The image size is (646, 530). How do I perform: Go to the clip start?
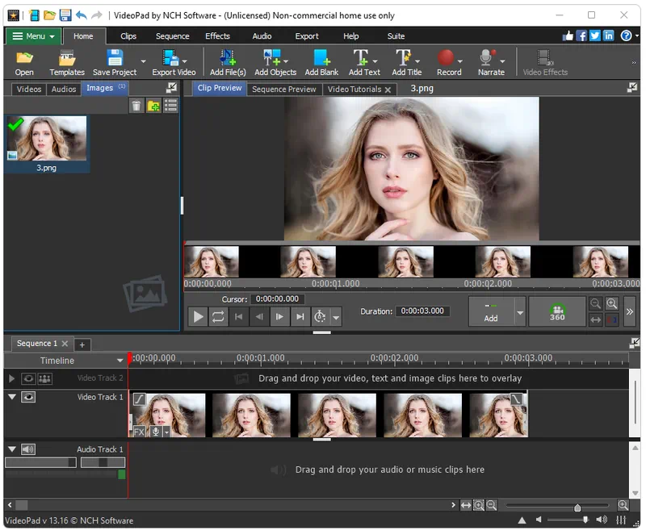click(238, 317)
